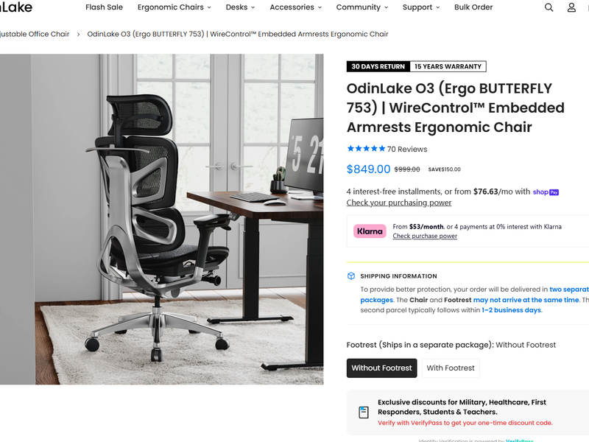Open the search magnifier icon
This screenshot has height=442, width=589.
[x=549, y=7]
